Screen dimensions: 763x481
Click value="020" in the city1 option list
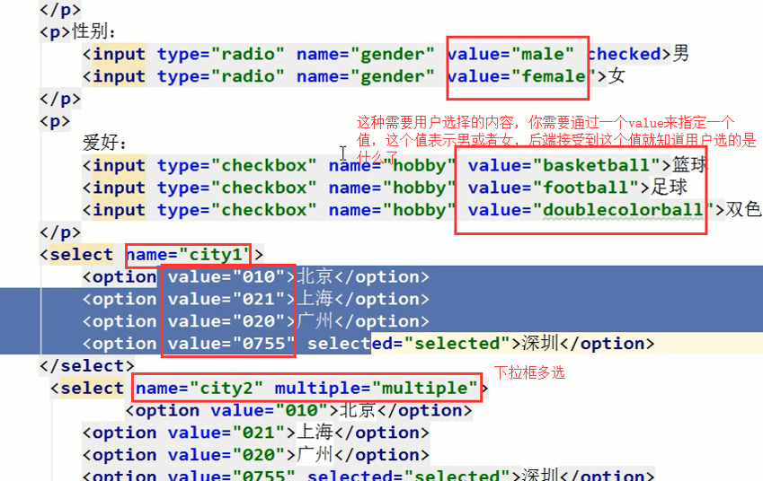[x=226, y=321]
